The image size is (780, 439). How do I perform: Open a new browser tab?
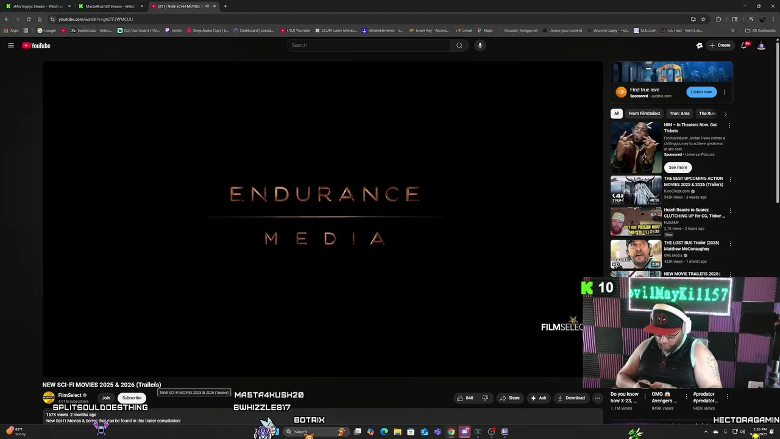225,6
